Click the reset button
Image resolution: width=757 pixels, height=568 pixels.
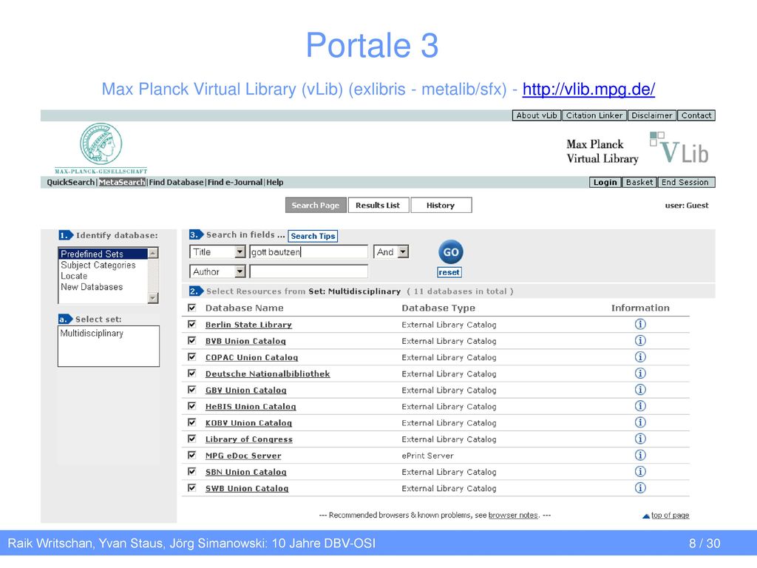coord(449,272)
